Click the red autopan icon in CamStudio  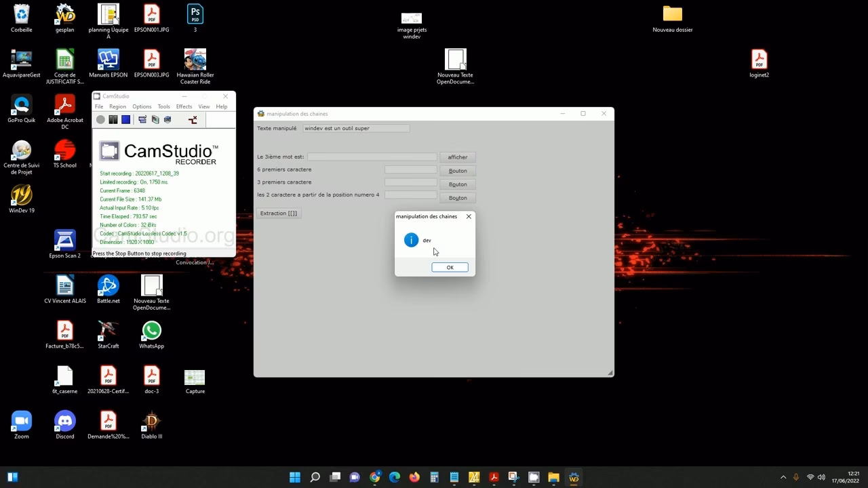[x=193, y=120]
